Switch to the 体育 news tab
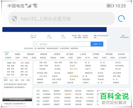133x108 pixels. [28, 80]
